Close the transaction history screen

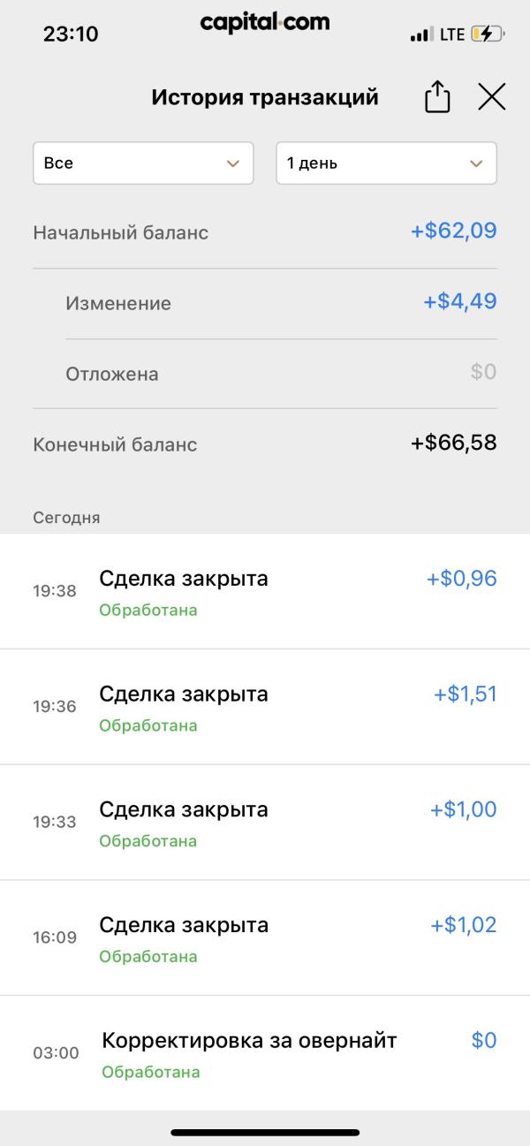pos(492,97)
